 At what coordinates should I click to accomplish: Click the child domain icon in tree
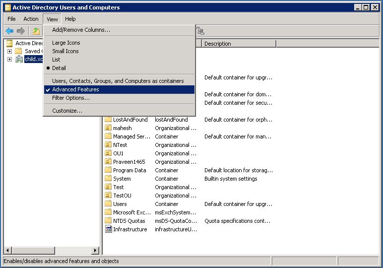(x=19, y=59)
